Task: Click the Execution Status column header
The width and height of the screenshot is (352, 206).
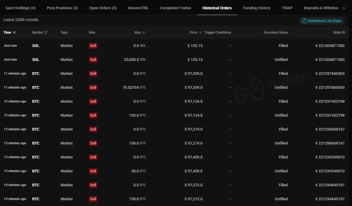Action: (276, 33)
